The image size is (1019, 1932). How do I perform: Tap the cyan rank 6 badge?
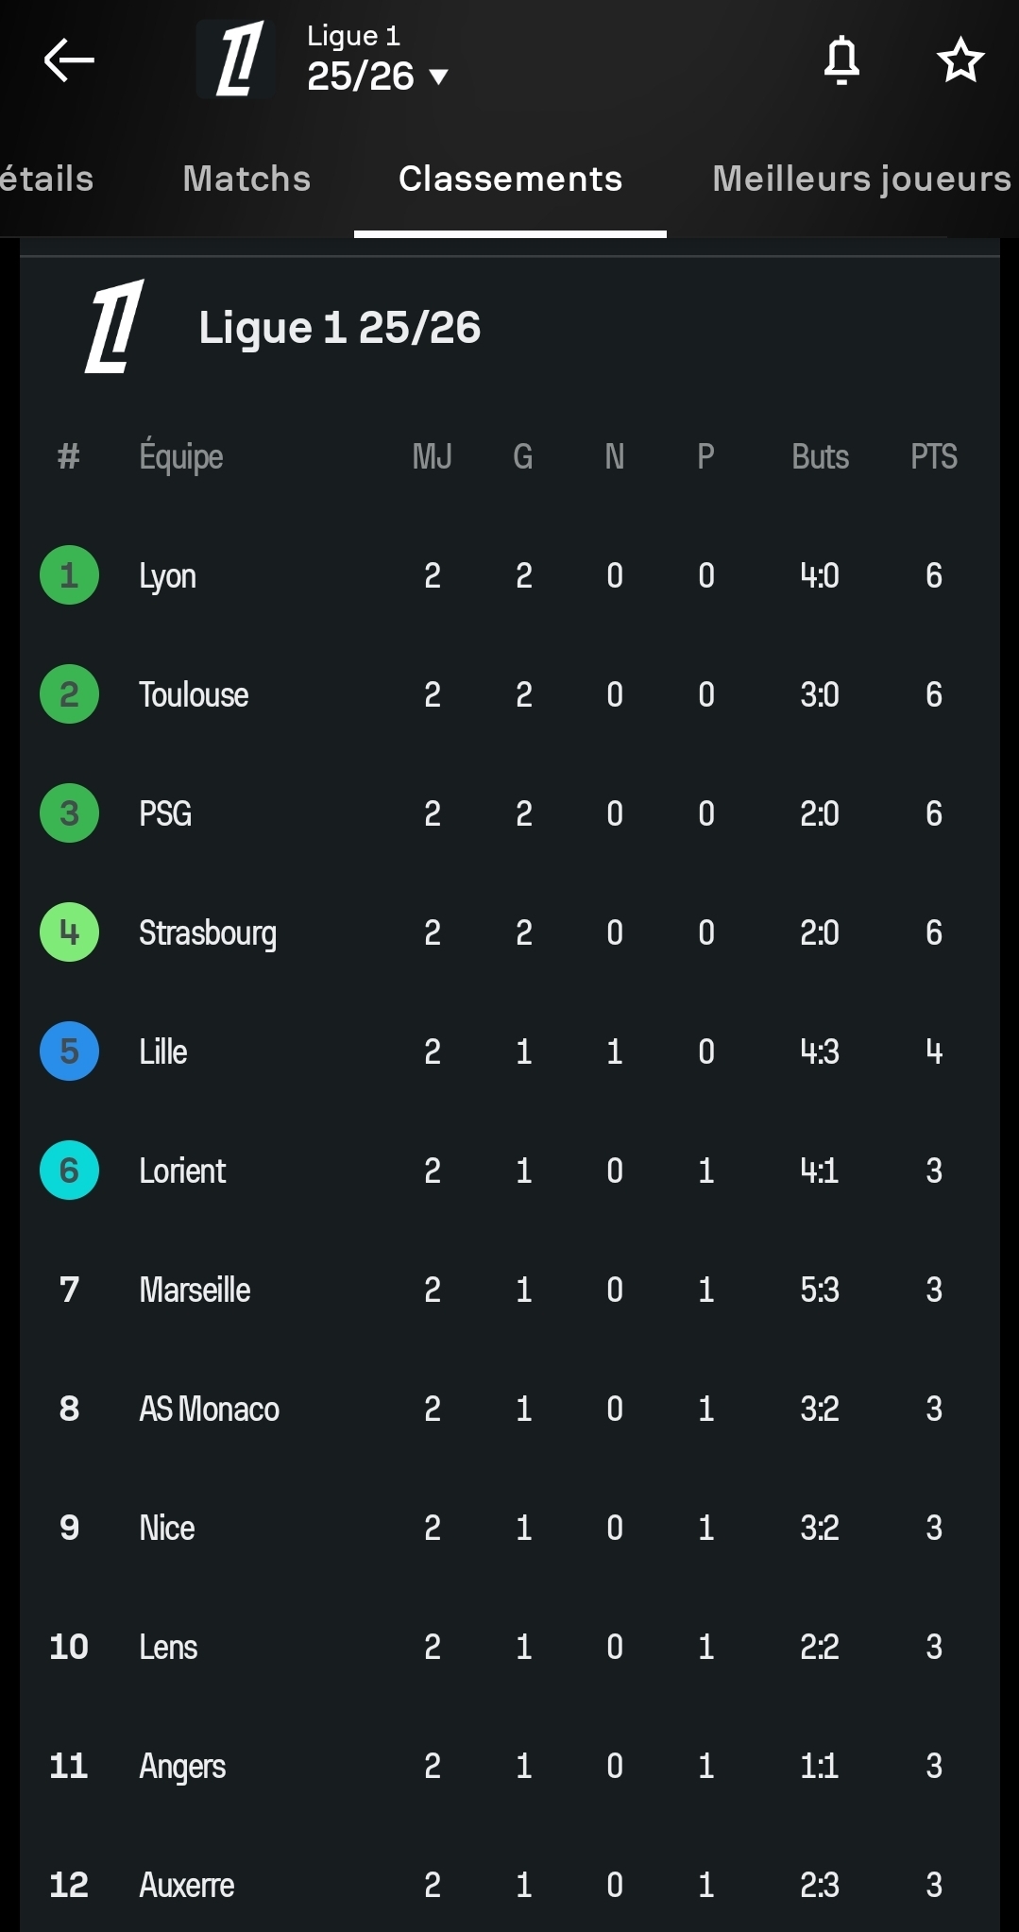click(x=69, y=1171)
